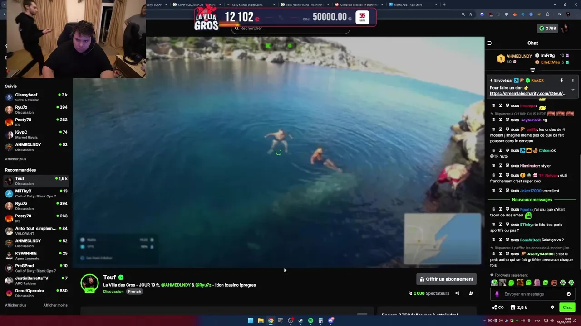Open the browser extensions puzzle icon
Image resolution: width=581 pixels, height=326 pixels.
pos(547,14)
